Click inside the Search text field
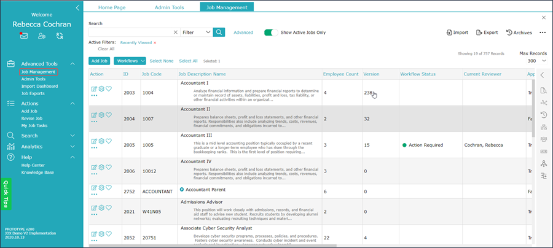Viewport: 553px width, 248px height. click(x=129, y=33)
